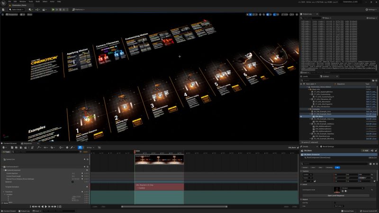Screen dimensions: 379x213
Task: Toggle viewport scale snapping
Action: [x=282, y=15]
